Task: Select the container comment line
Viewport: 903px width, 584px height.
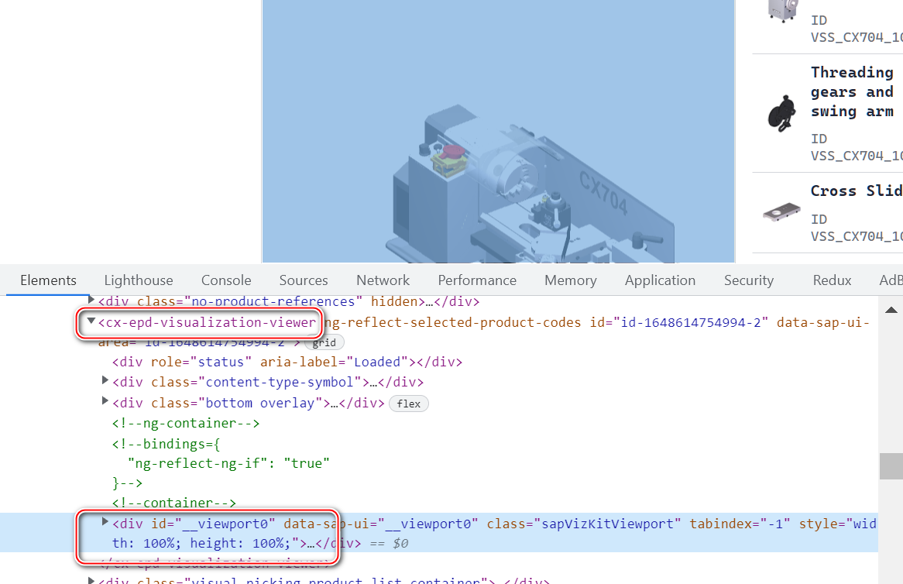Action: (174, 503)
